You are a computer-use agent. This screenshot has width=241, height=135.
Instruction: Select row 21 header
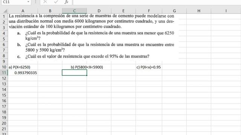(4, 129)
